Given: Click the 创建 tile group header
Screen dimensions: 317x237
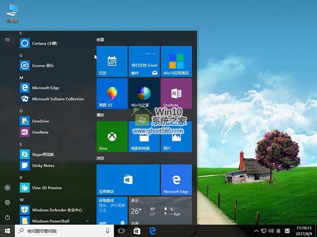Looking at the screenshot, I should click(x=100, y=39).
